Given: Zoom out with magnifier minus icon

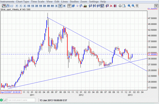Looking at the screenshot, I should tap(133, 6).
